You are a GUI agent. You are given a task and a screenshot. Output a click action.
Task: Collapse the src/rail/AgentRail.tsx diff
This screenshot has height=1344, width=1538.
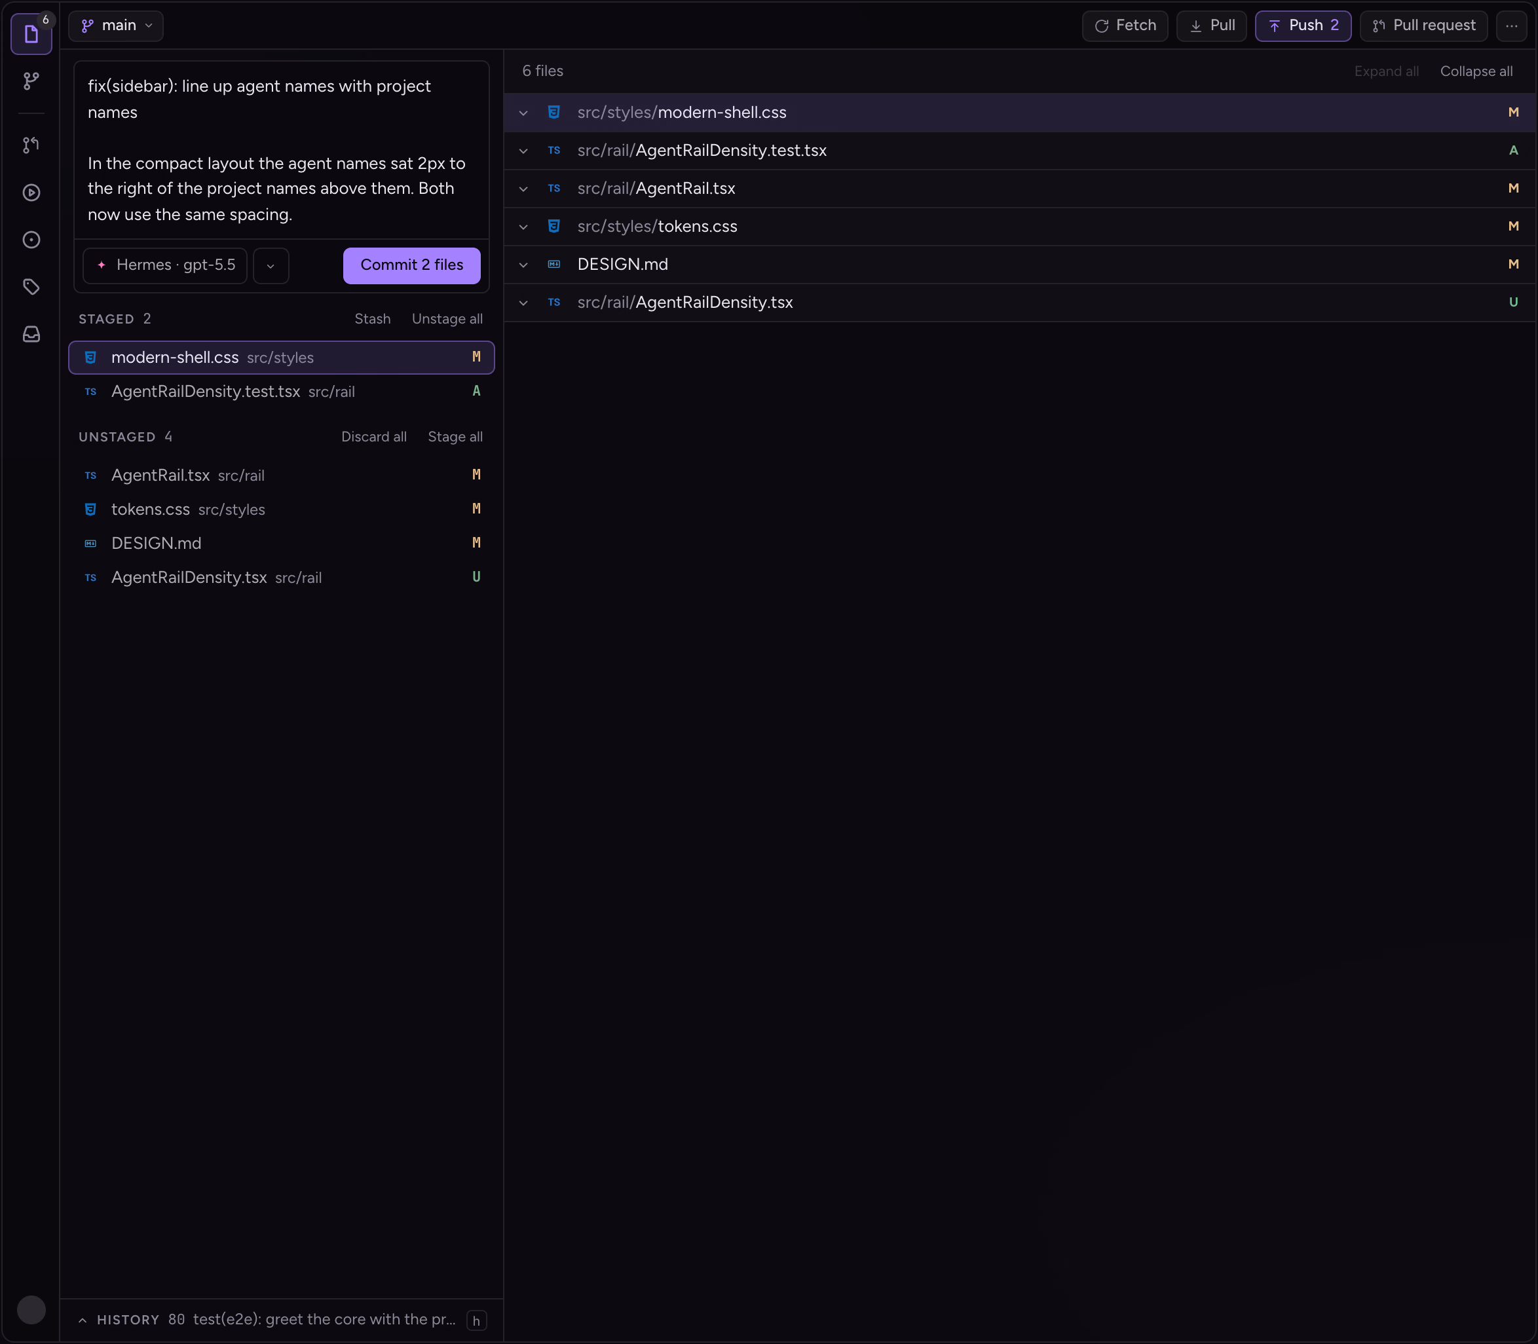pos(524,189)
